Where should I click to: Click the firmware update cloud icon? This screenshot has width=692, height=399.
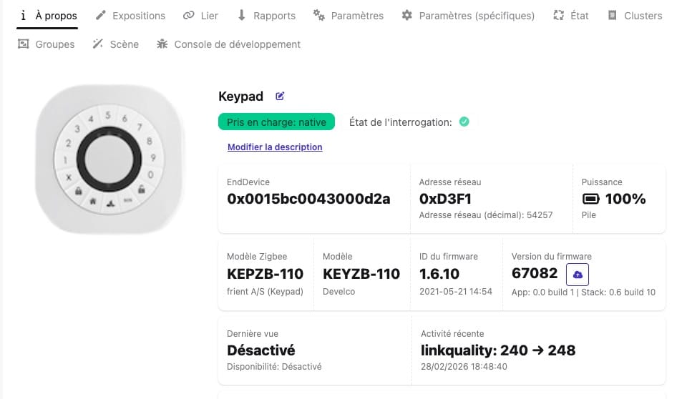pos(578,275)
